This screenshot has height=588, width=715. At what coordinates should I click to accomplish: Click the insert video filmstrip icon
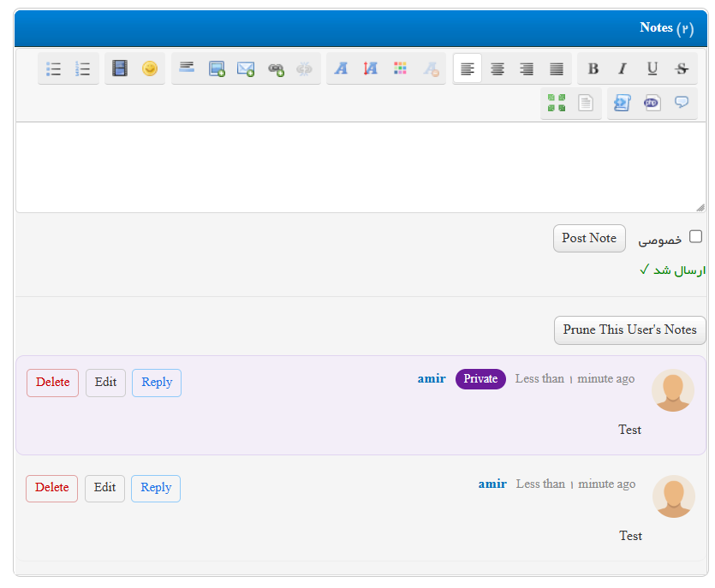[x=120, y=68]
